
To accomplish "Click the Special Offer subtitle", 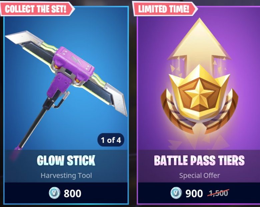I will 199,175.
